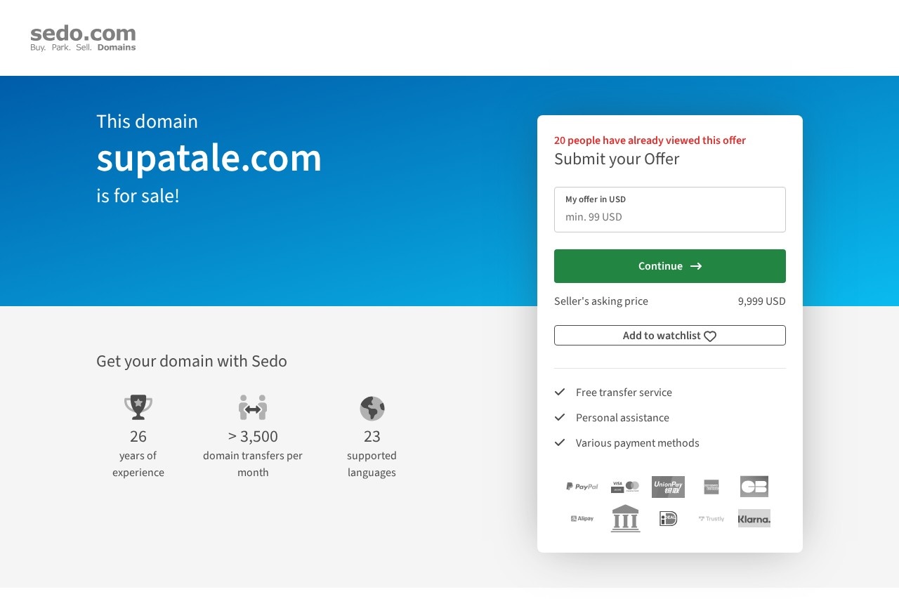This screenshot has width=899, height=599.
Task: Click the Klarna payment icon
Action: (754, 518)
